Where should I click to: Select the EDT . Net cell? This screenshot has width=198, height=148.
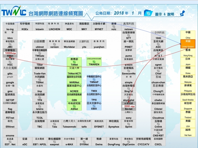click(x=10, y=142)
